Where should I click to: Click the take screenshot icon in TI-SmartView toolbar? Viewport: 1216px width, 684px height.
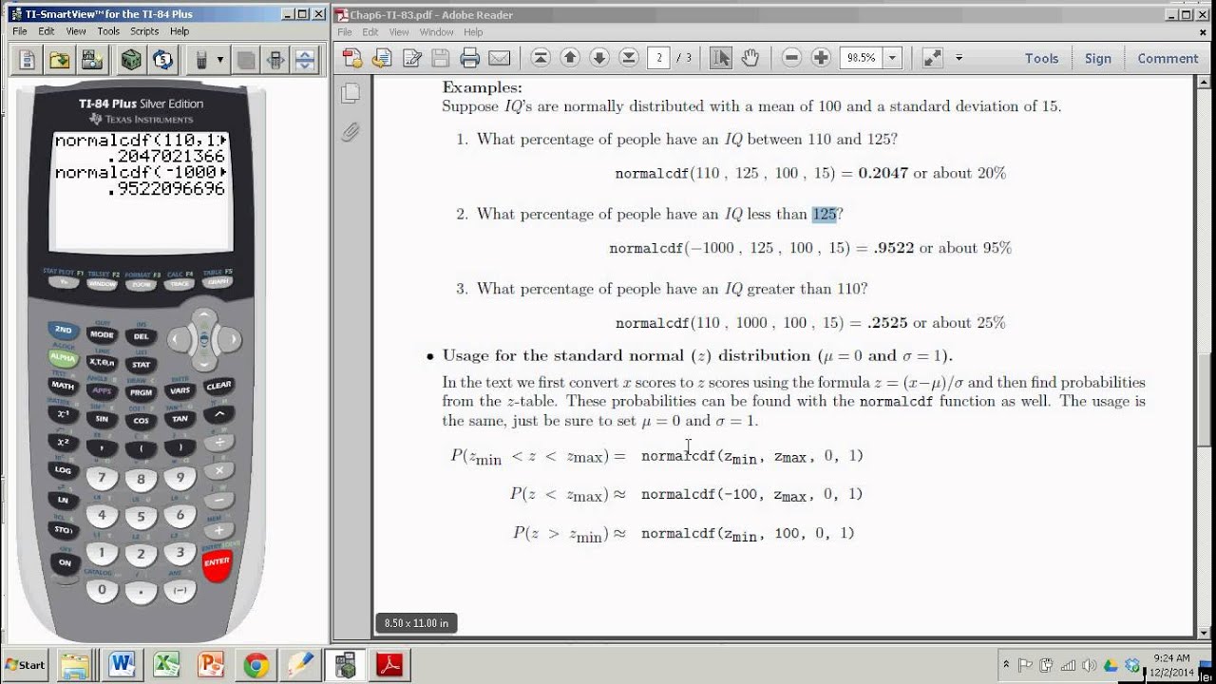pyautogui.click(x=92, y=60)
